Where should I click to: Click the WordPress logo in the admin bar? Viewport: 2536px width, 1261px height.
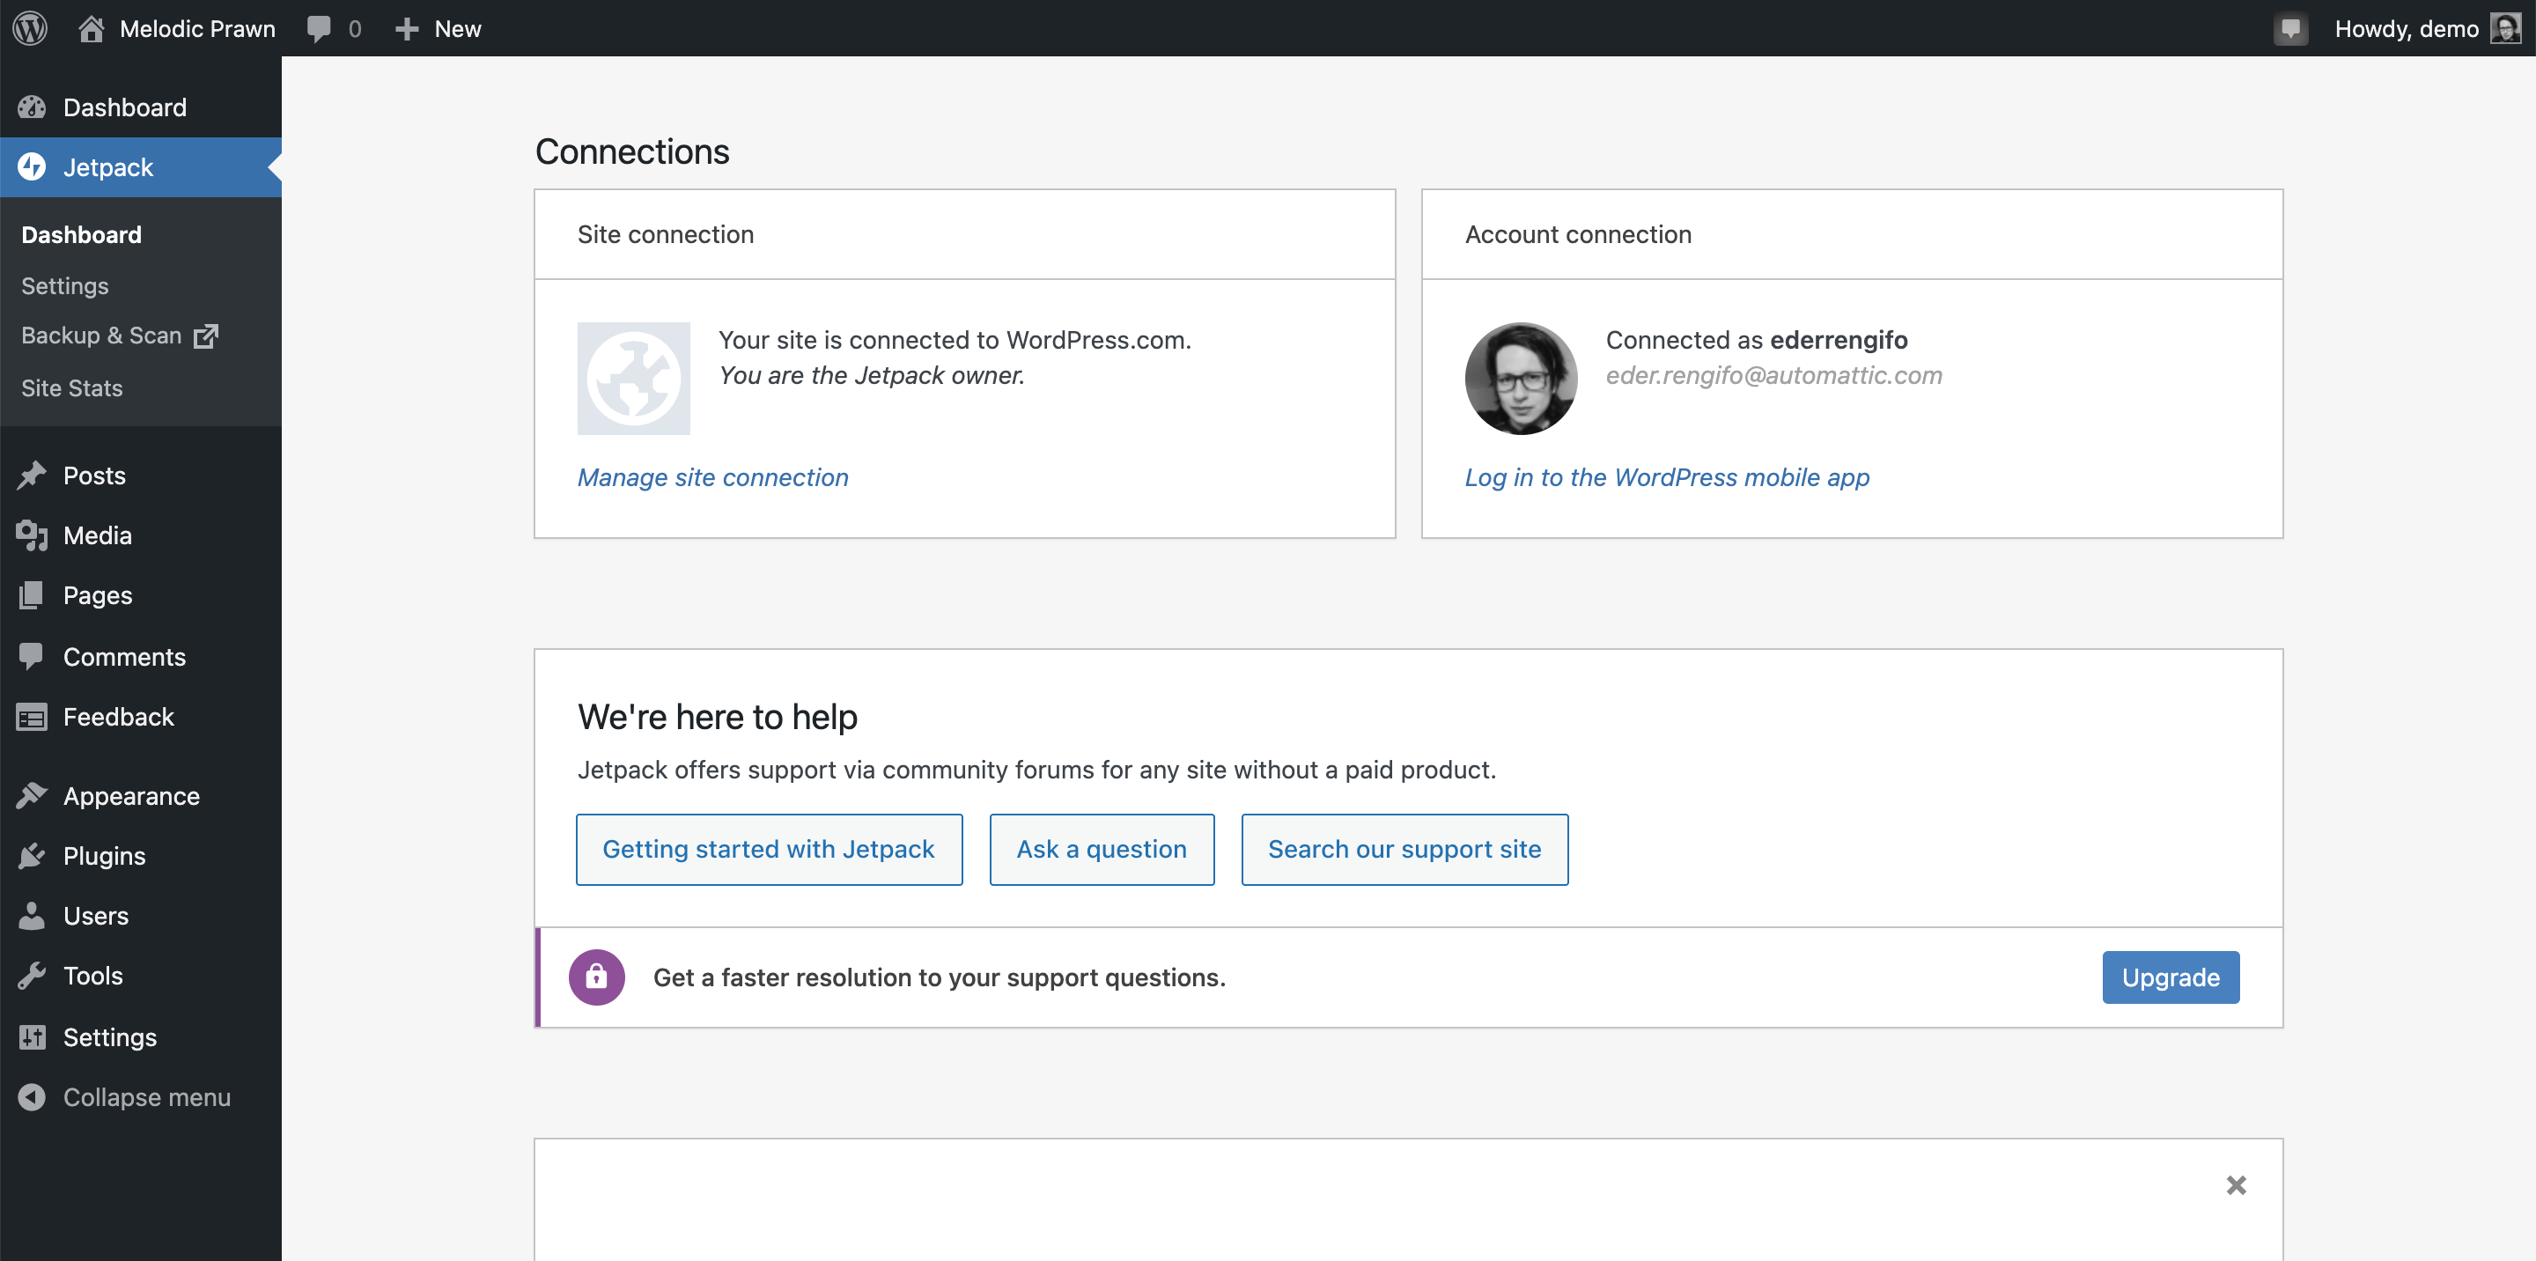30,27
